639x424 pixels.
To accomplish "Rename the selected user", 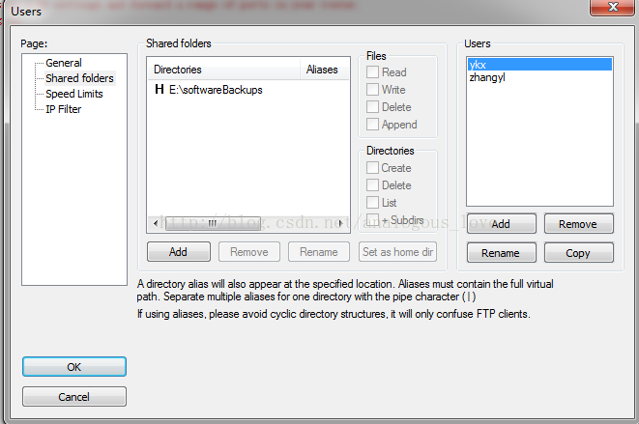I will pos(502,253).
